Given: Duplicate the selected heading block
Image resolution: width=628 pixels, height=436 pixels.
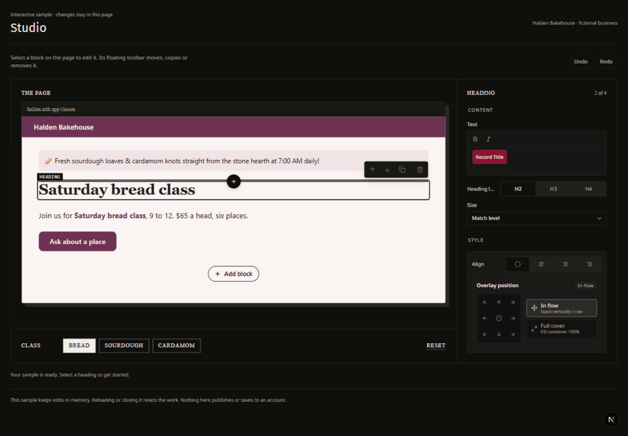Looking at the screenshot, I should pyautogui.click(x=402, y=170).
